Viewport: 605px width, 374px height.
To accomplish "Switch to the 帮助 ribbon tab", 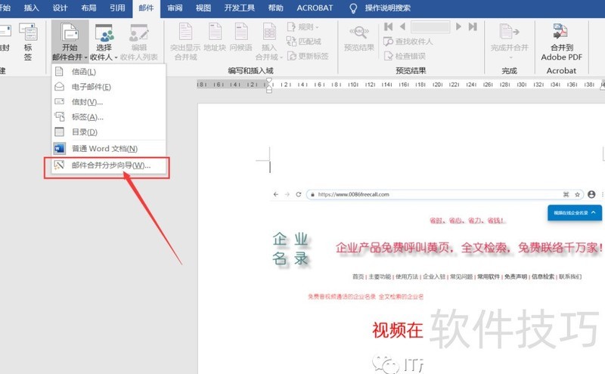I will click(x=275, y=8).
